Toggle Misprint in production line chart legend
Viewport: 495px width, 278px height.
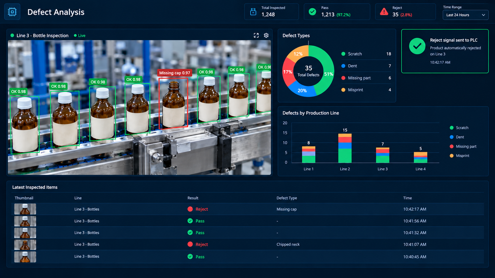click(x=459, y=156)
